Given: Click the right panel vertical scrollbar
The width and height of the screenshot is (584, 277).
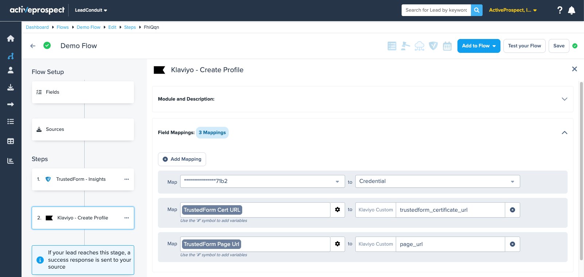Looking at the screenshot, I should tap(581, 171).
